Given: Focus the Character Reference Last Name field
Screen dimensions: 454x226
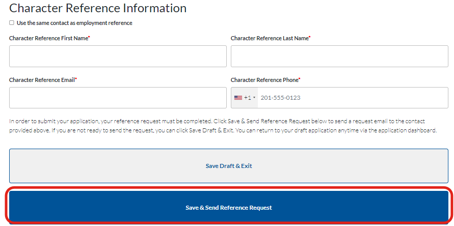Looking at the screenshot, I should 339,56.
